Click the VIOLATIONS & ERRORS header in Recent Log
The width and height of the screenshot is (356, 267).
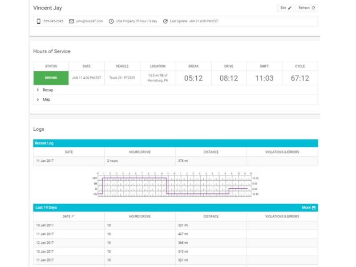coord(282,152)
